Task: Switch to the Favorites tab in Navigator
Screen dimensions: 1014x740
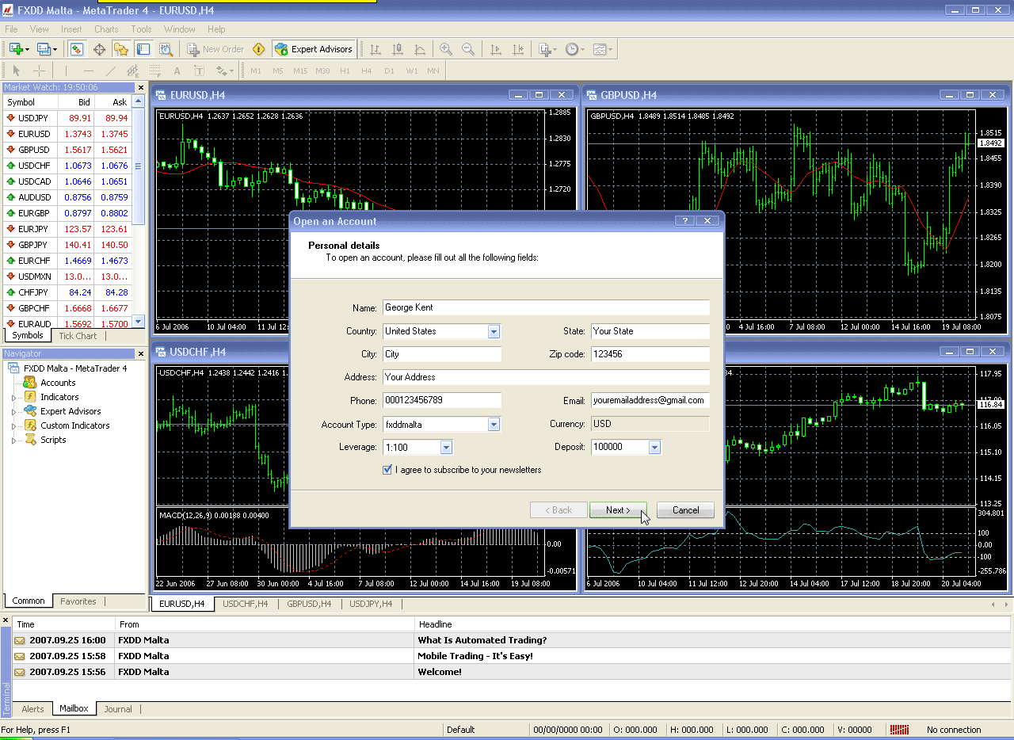Action: point(78,601)
